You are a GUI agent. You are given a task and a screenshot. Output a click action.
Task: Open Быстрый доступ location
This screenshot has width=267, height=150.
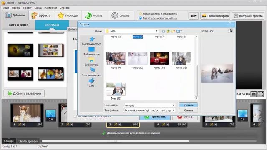click(91, 41)
